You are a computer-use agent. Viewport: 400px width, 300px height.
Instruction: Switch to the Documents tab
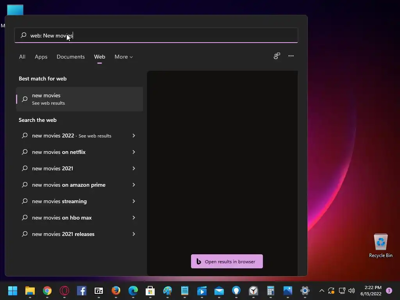[x=71, y=57]
